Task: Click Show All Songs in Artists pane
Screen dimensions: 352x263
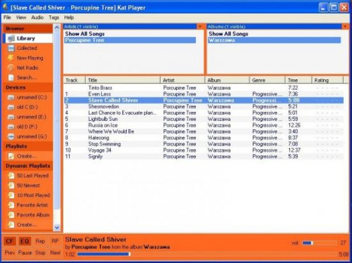Action: pos(85,34)
